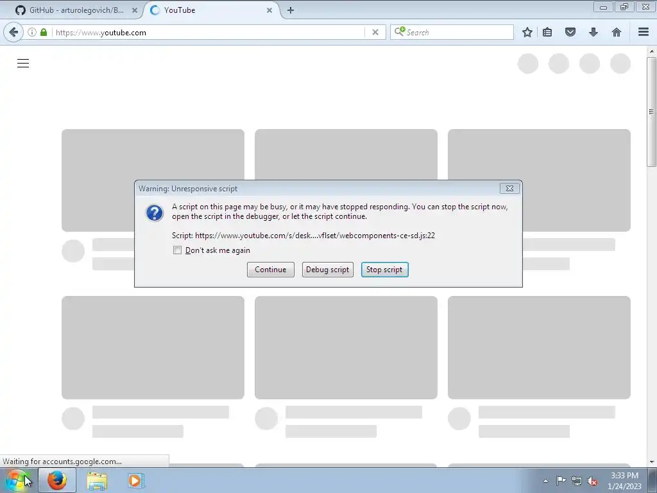Click the page scrollbar up arrow

coord(652,51)
